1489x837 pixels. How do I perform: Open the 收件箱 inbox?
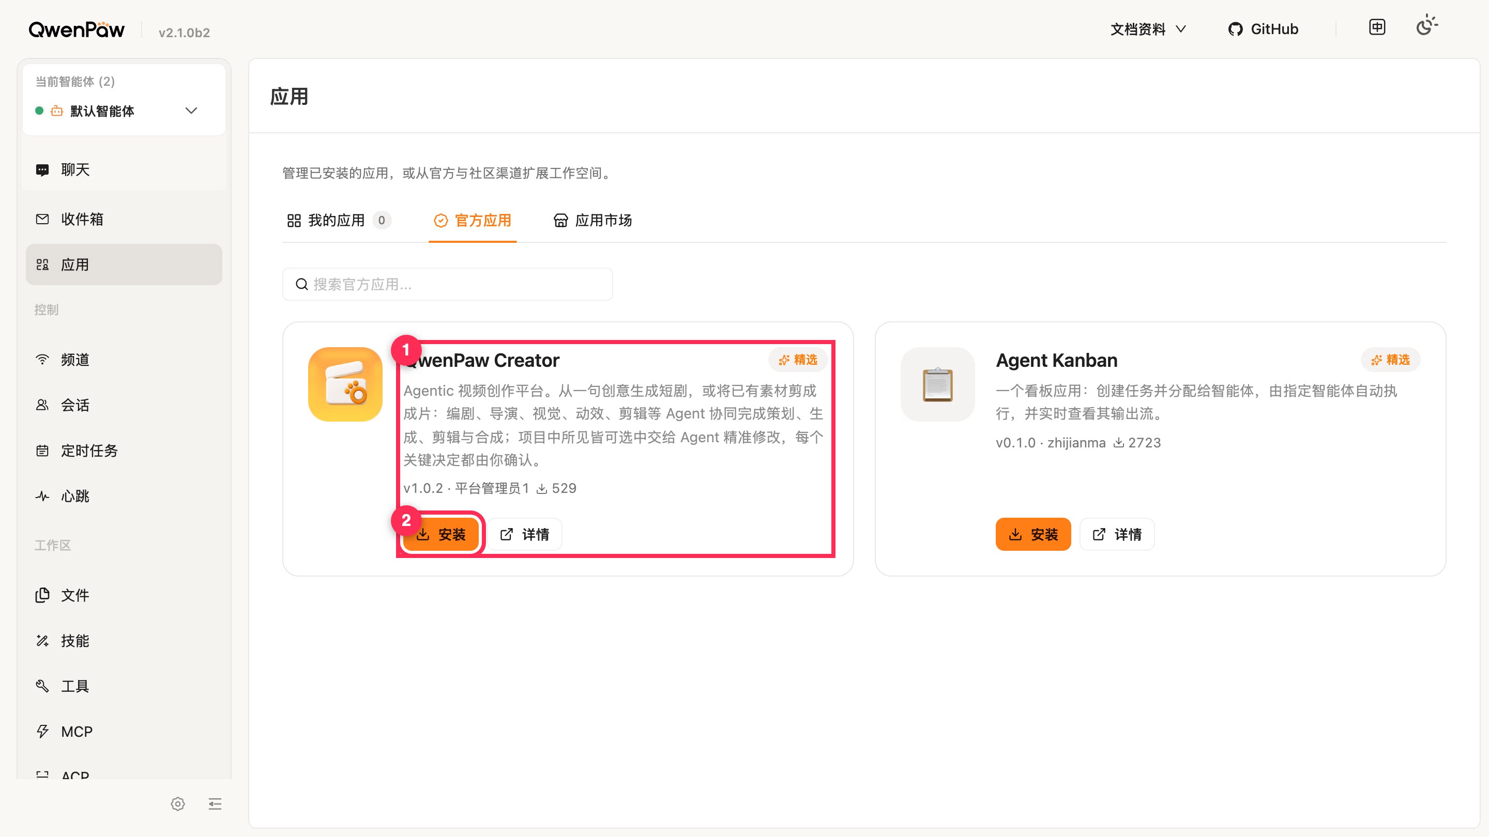124,219
